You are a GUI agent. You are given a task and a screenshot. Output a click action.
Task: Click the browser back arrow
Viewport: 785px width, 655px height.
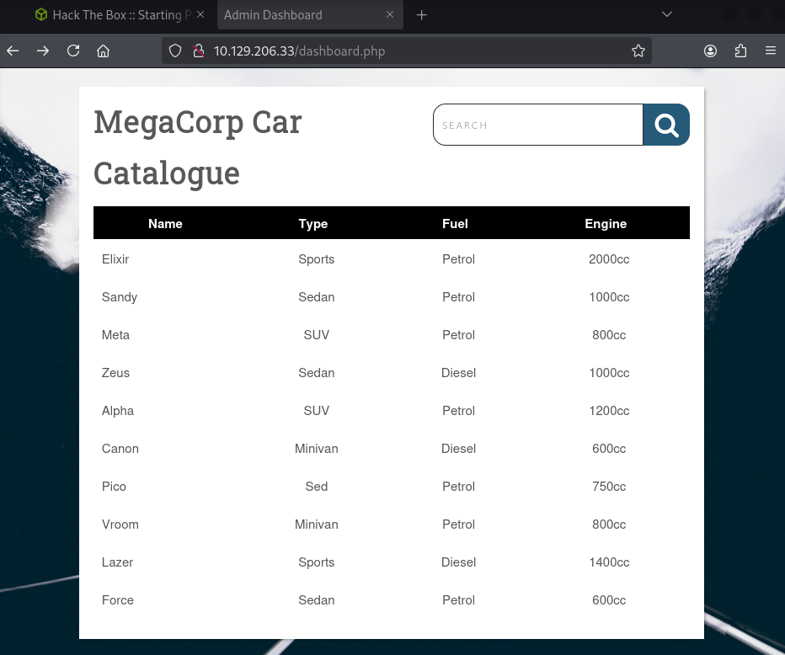[13, 51]
